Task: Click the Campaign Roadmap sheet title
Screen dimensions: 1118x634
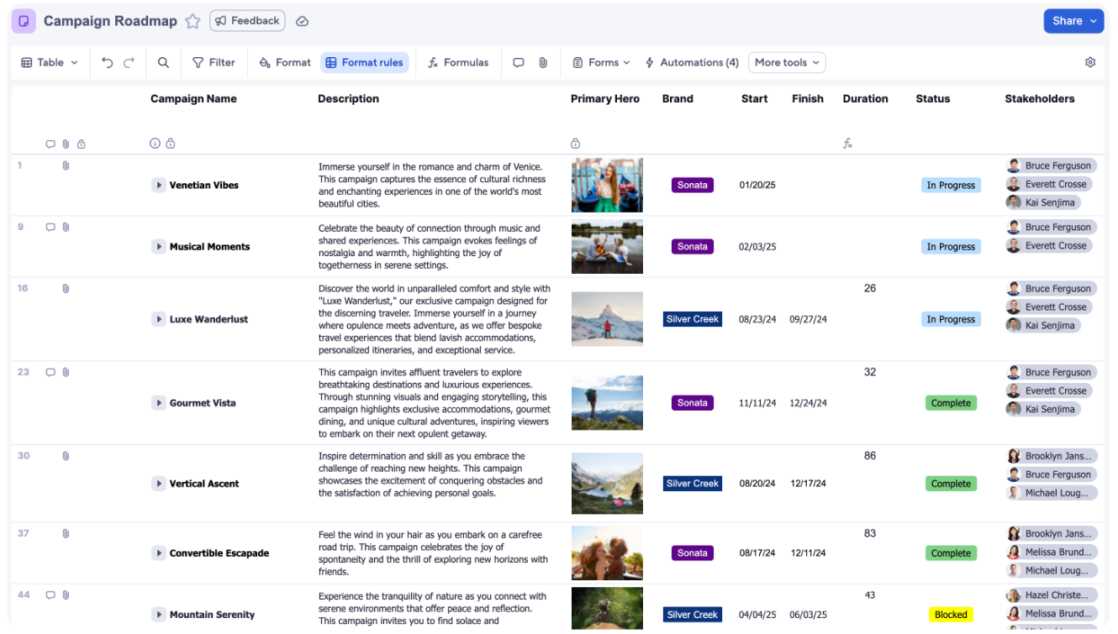Action: click(x=110, y=21)
